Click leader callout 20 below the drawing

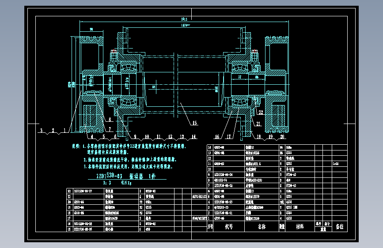point(282,137)
